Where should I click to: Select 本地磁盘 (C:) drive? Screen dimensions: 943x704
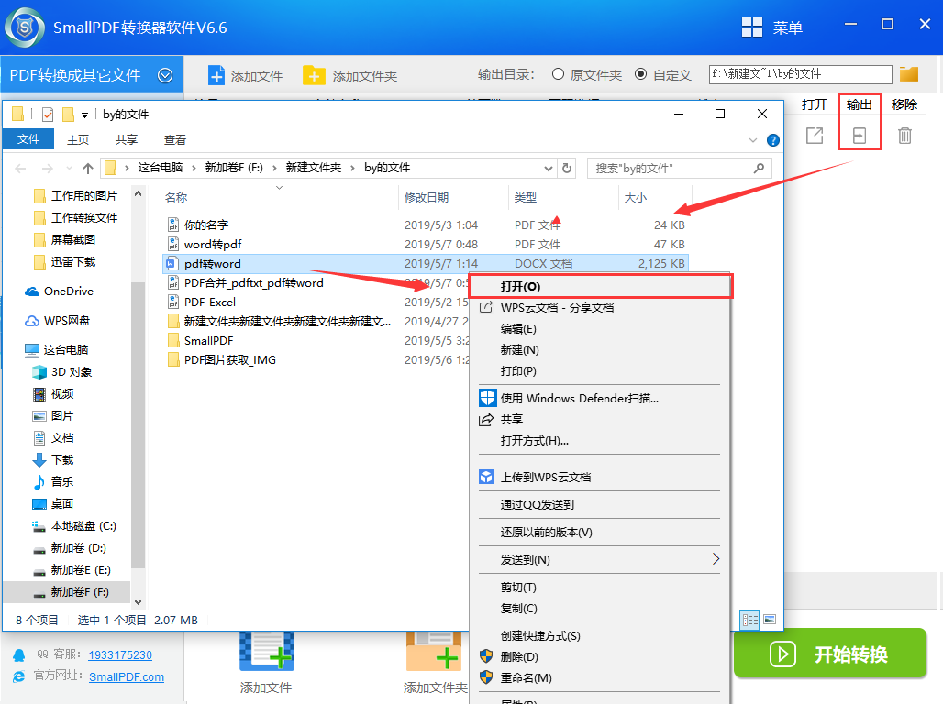pyautogui.click(x=73, y=526)
